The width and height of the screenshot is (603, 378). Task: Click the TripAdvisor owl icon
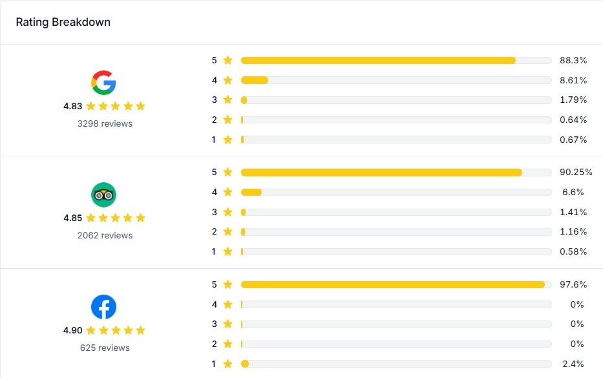[103, 194]
